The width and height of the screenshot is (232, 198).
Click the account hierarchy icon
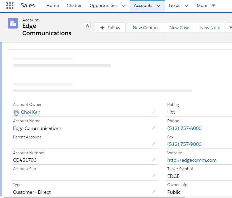pos(87,26)
